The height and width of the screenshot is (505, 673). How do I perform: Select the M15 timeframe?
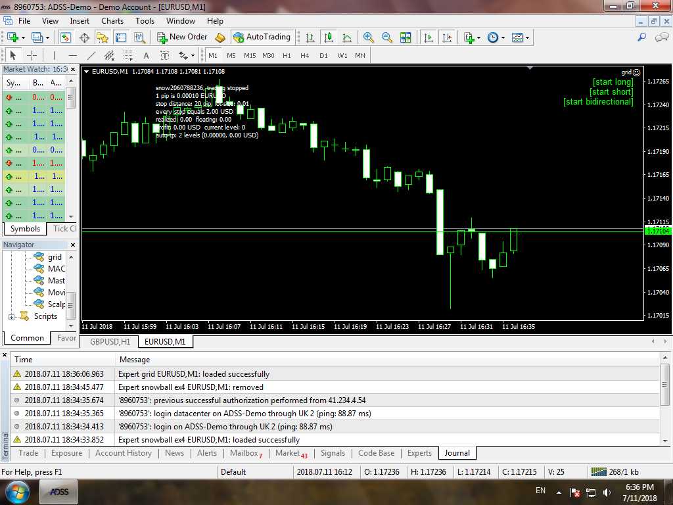click(x=250, y=55)
